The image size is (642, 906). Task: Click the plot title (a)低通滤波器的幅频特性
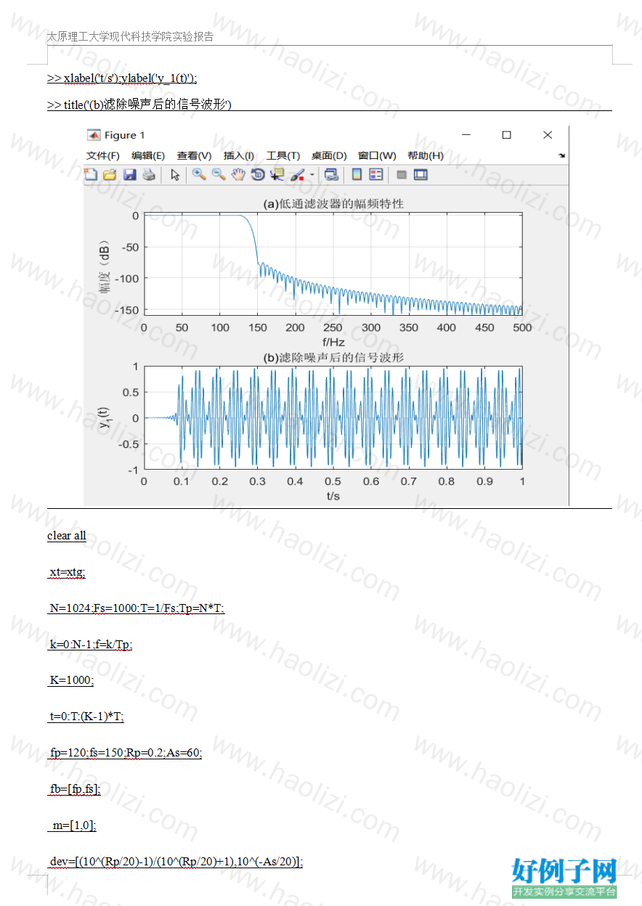click(x=333, y=204)
